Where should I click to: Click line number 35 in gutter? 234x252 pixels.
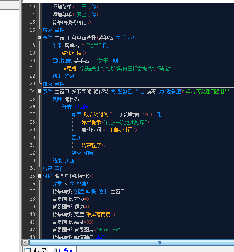point(32,176)
